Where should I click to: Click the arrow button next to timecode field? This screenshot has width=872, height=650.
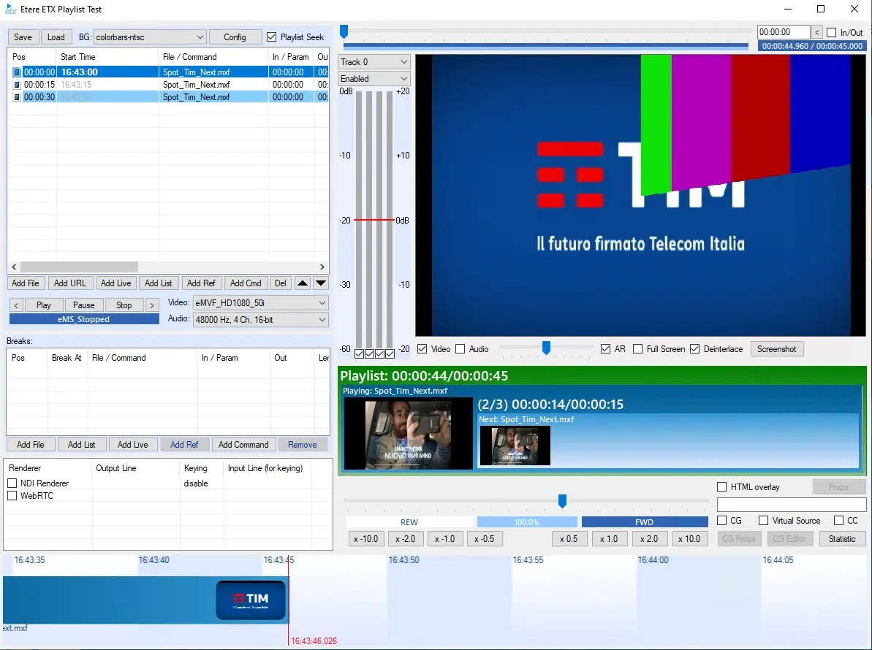point(817,33)
